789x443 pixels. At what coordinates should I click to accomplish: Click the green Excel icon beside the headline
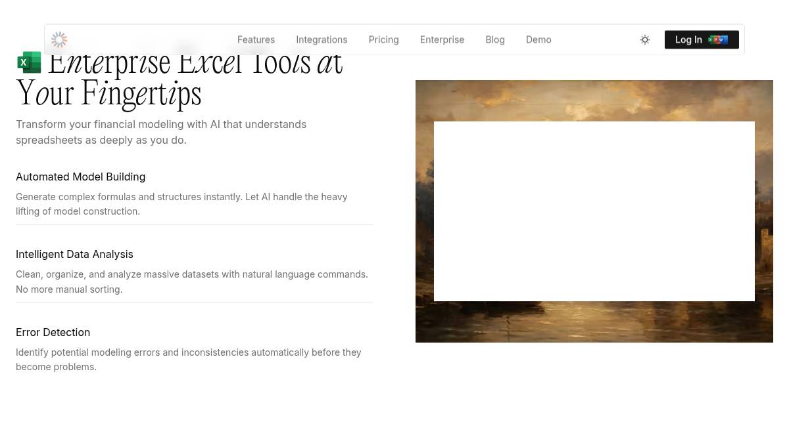[29, 62]
